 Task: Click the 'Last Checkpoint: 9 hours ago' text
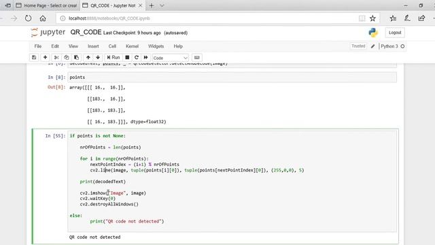coord(132,33)
